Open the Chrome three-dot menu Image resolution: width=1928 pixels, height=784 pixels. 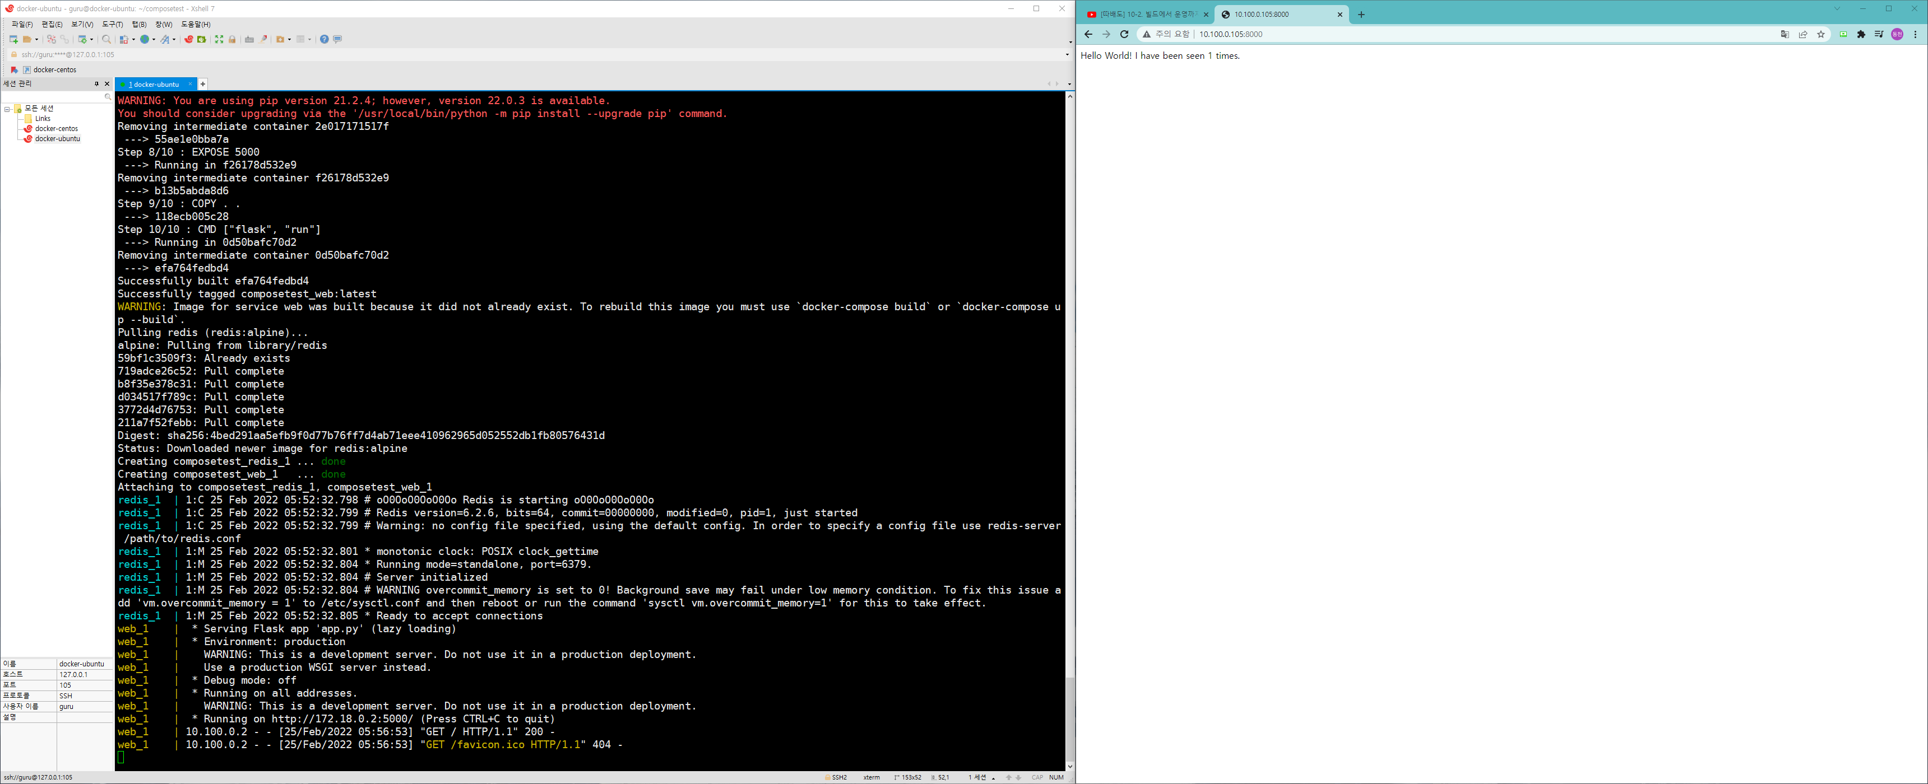1915,34
